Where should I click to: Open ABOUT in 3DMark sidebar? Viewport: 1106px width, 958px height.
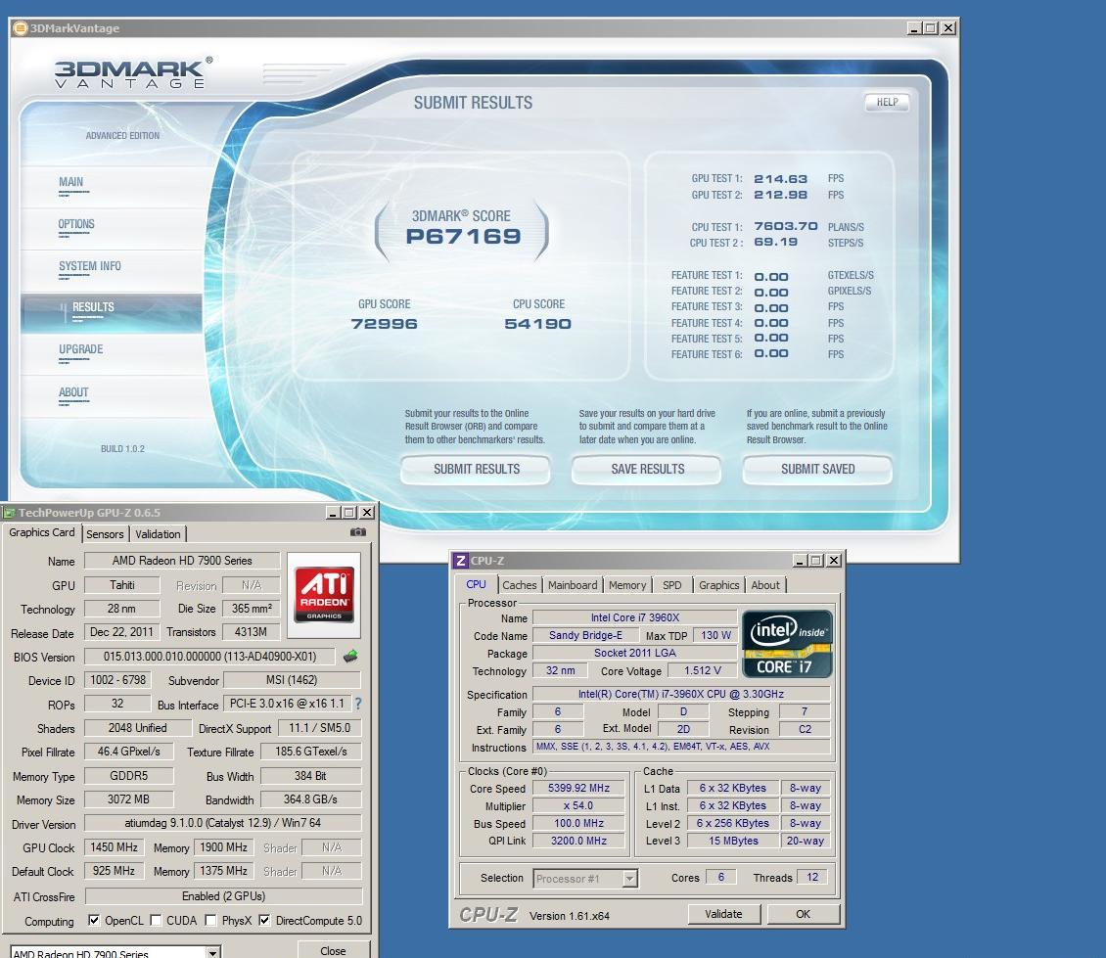click(x=73, y=392)
